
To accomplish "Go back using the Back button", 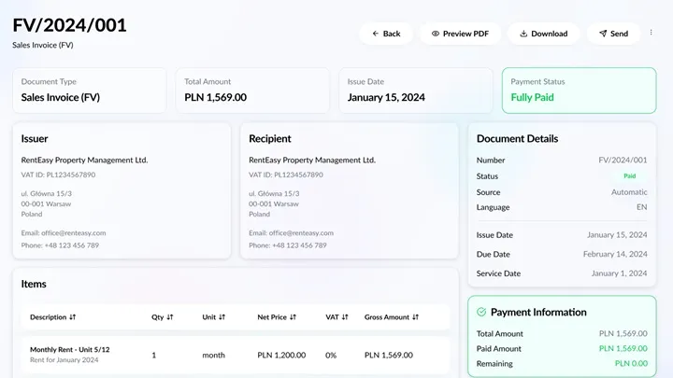I will pos(386,34).
